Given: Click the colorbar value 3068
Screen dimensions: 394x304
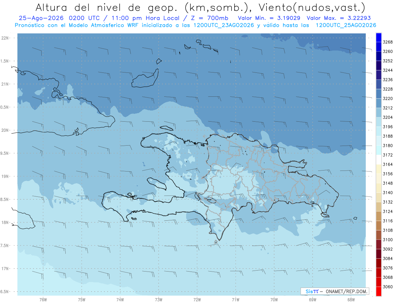Looking at the screenshot, I should coord(388,277).
